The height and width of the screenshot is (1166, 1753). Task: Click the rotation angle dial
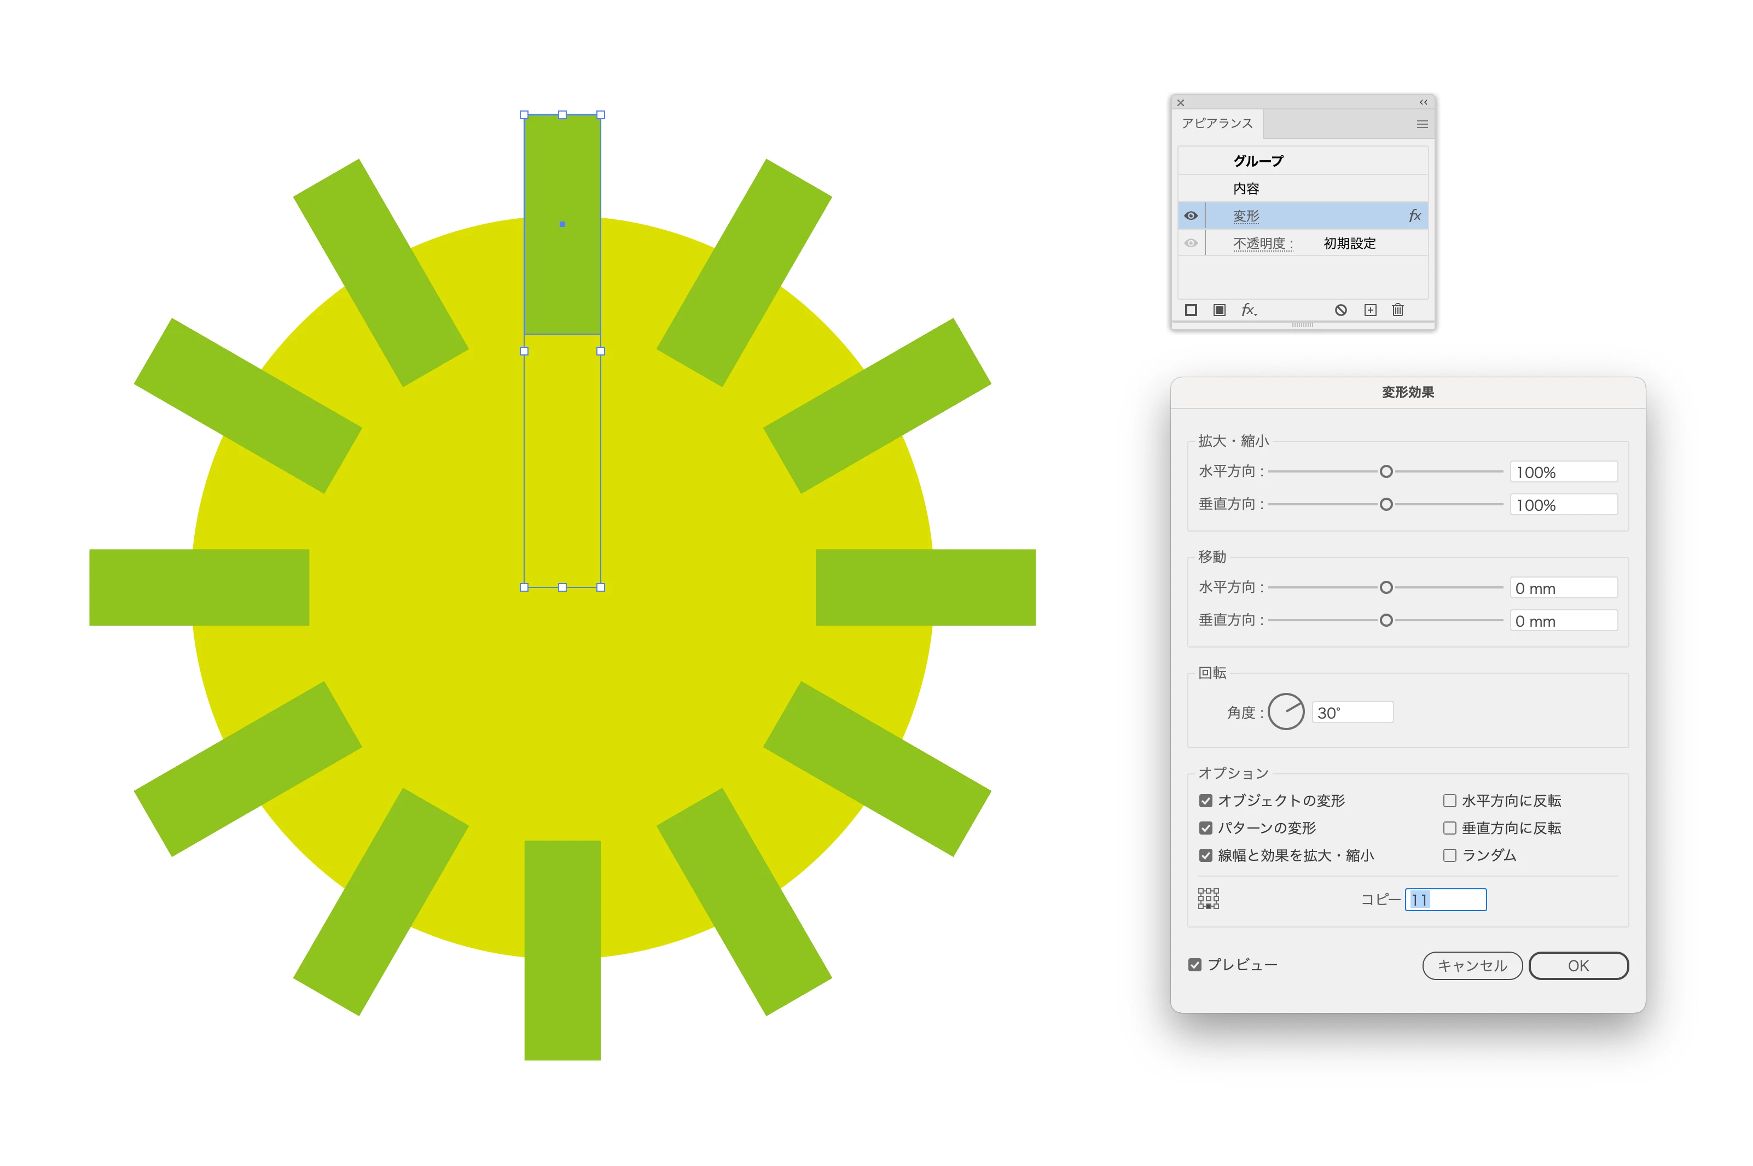click(1285, 712)
